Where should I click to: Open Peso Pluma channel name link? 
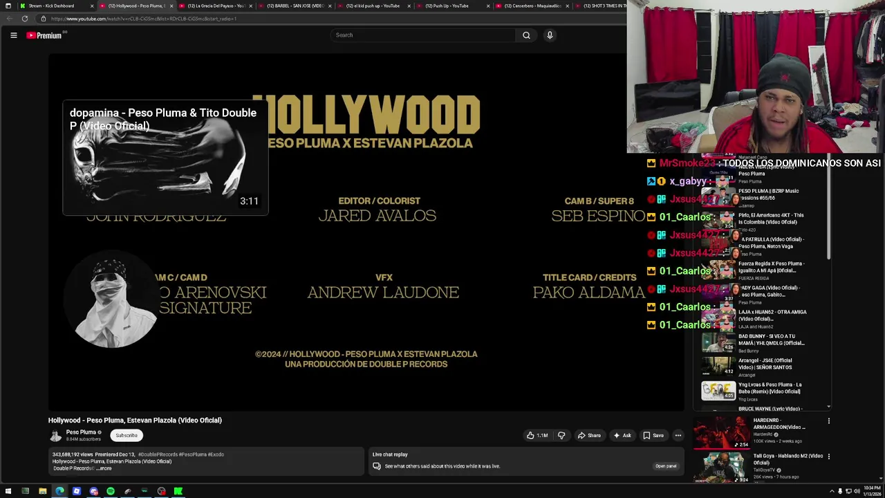click(x=81, y=432)
